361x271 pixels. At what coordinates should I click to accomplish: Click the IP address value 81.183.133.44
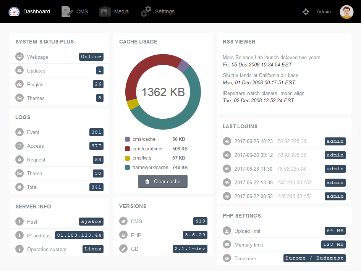[79, 235]
